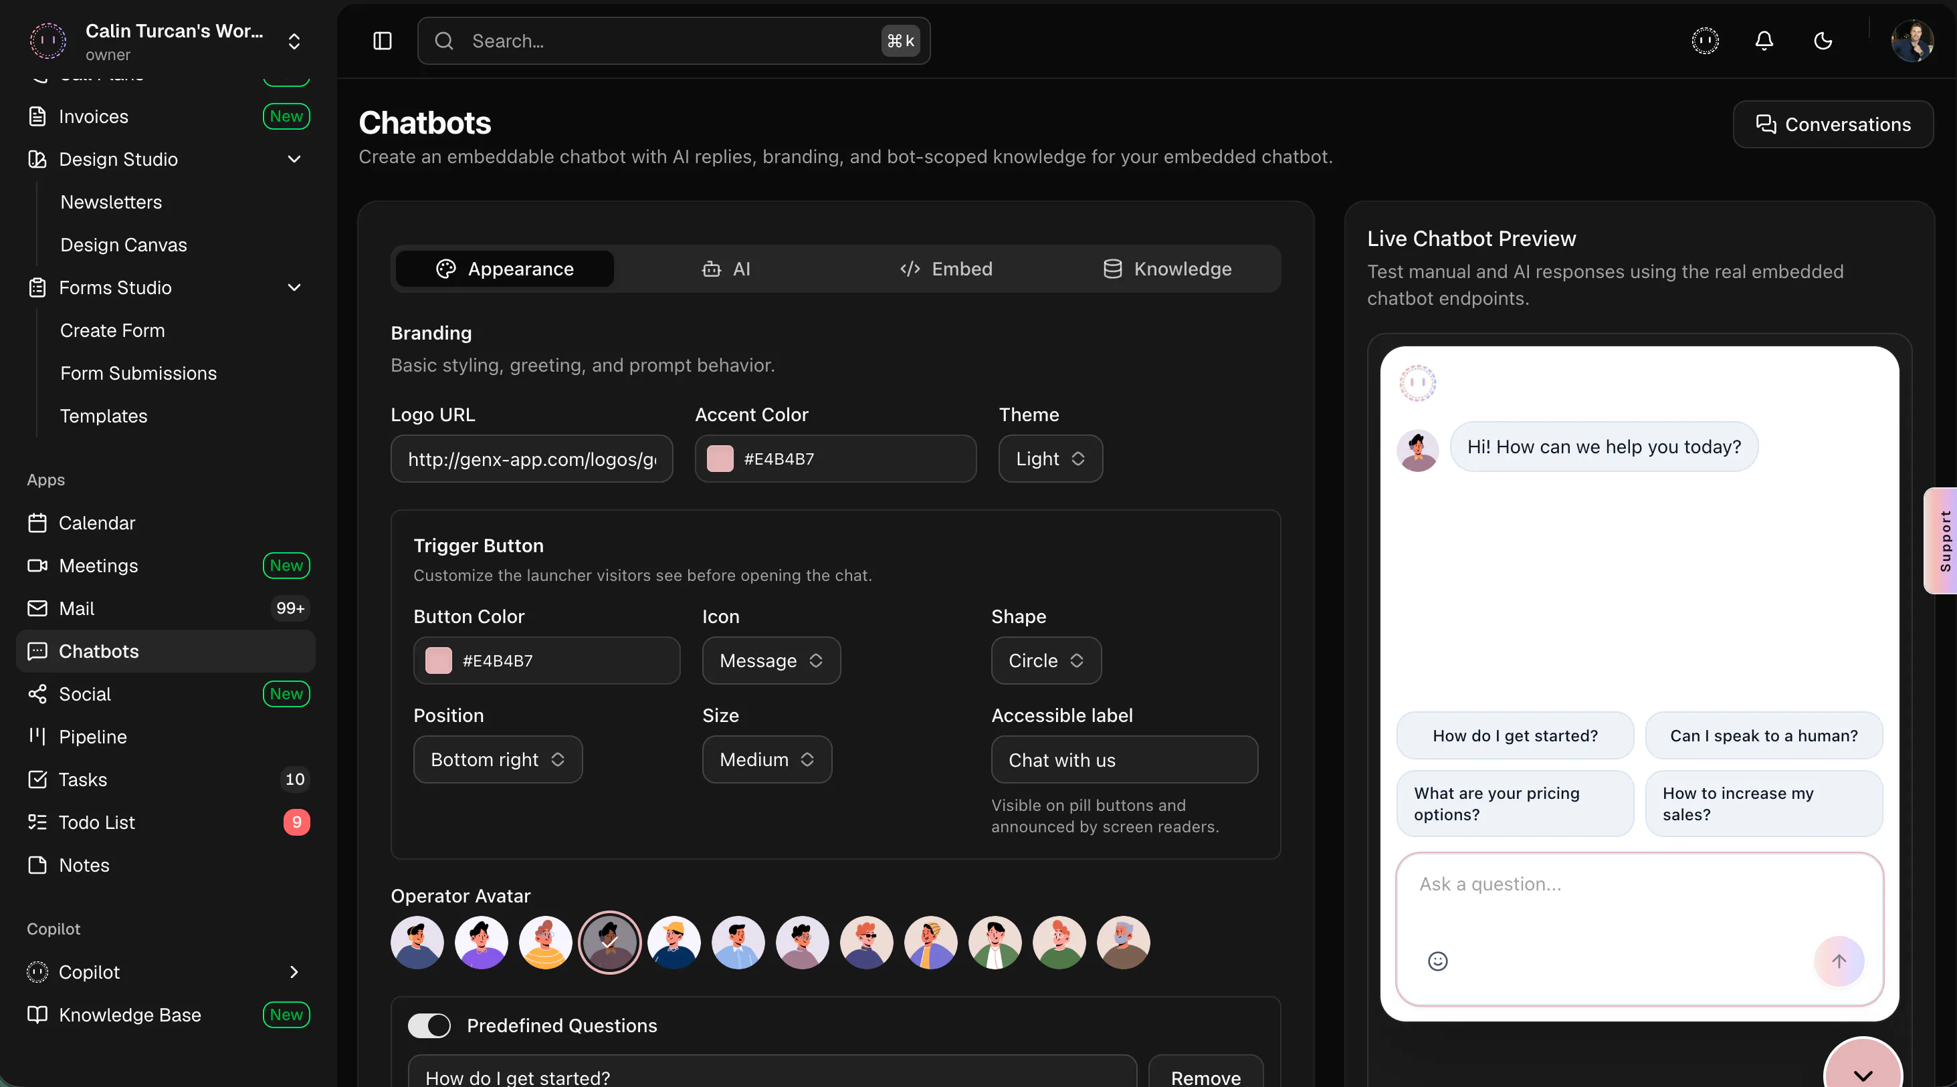Click the workspace logo icon

[48, 41]
